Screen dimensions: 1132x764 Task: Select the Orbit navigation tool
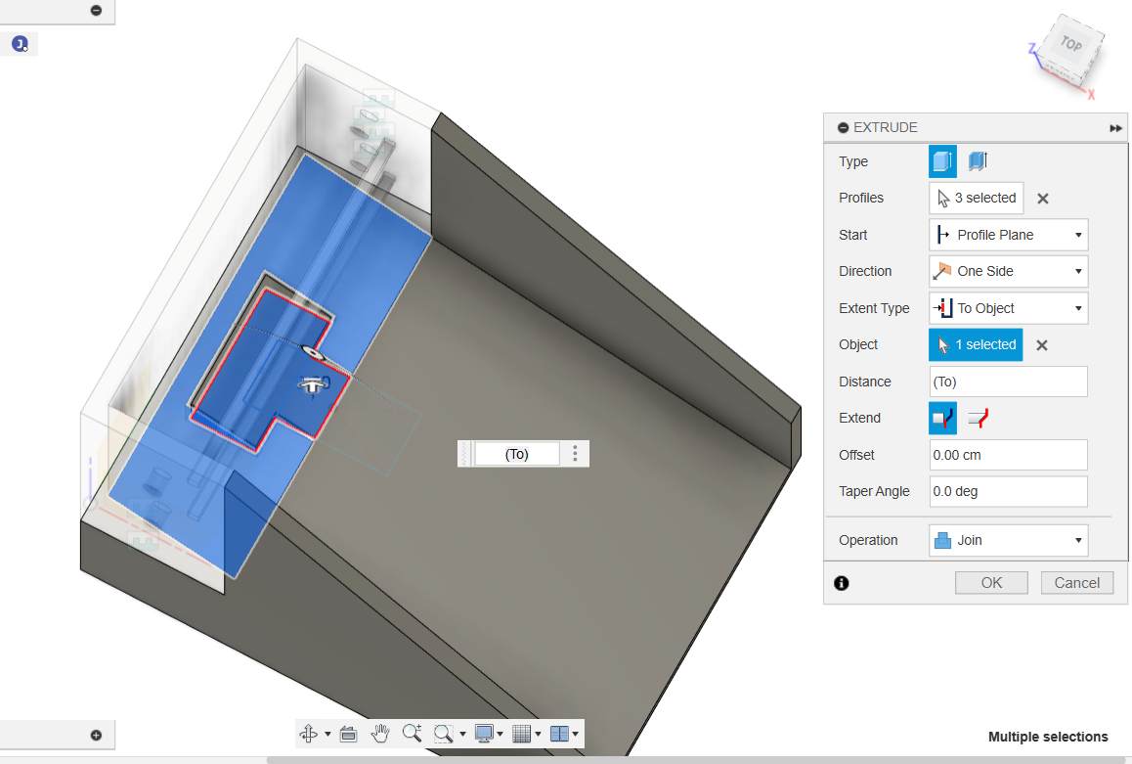coord(308,734)
